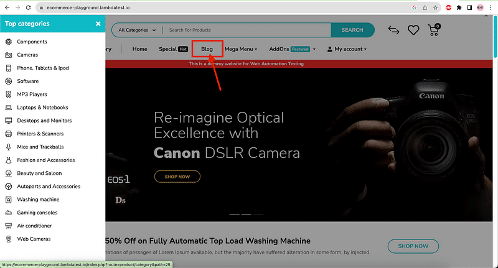
Task: Click SHOP NOW on the Canon banner
Action: click(x=177, y=177)
